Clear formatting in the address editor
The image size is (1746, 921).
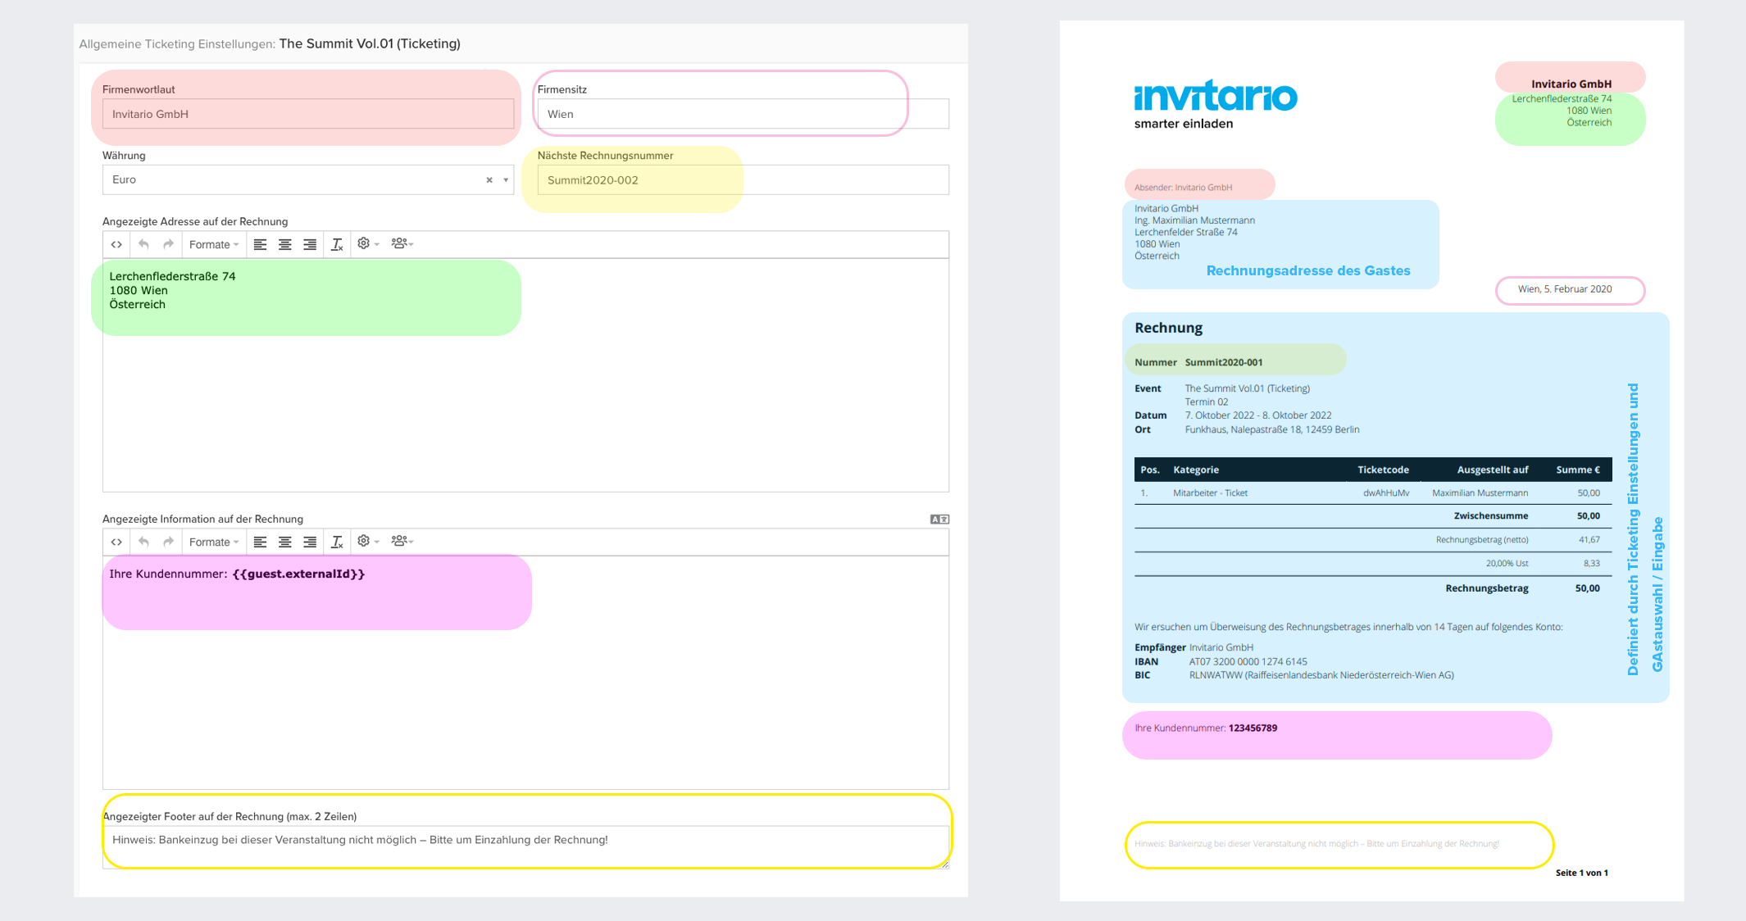[337, 244]
